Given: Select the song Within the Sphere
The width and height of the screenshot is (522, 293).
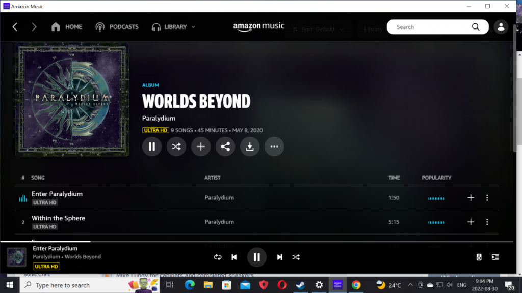Looking at the screenshot, I should coord(58,218).
